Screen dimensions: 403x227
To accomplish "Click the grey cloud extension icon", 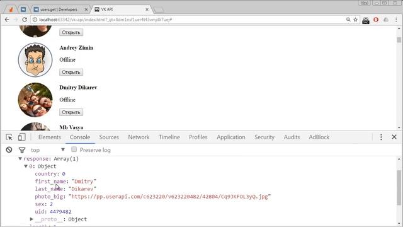I will pyautogui.click(x=386, y=20).
